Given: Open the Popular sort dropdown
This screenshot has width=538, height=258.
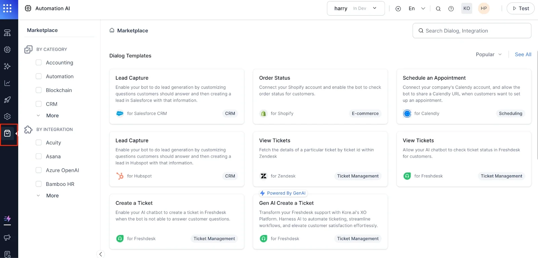Looking at the screenshot, I should click(x=489, y=54).
